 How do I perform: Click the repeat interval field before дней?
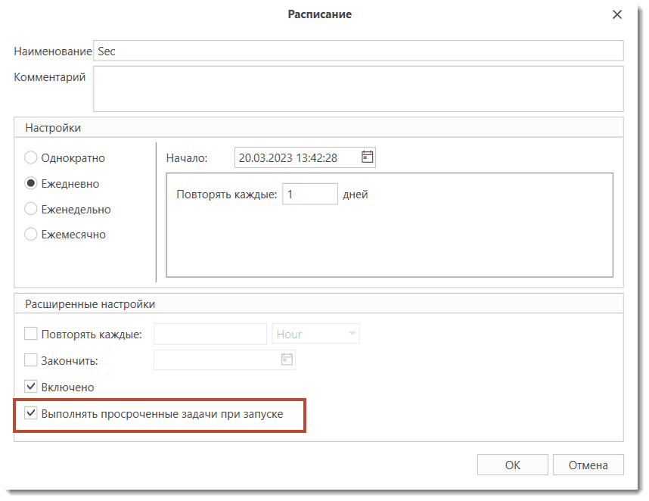(x=309, y=194)
